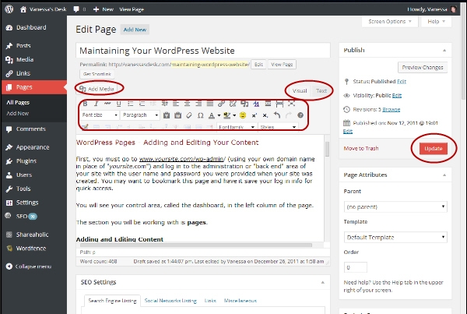Open highlight color picker arrow
The height and width of the screenshot is (314, 467).
pyautogui.click(x=234, y=115)
